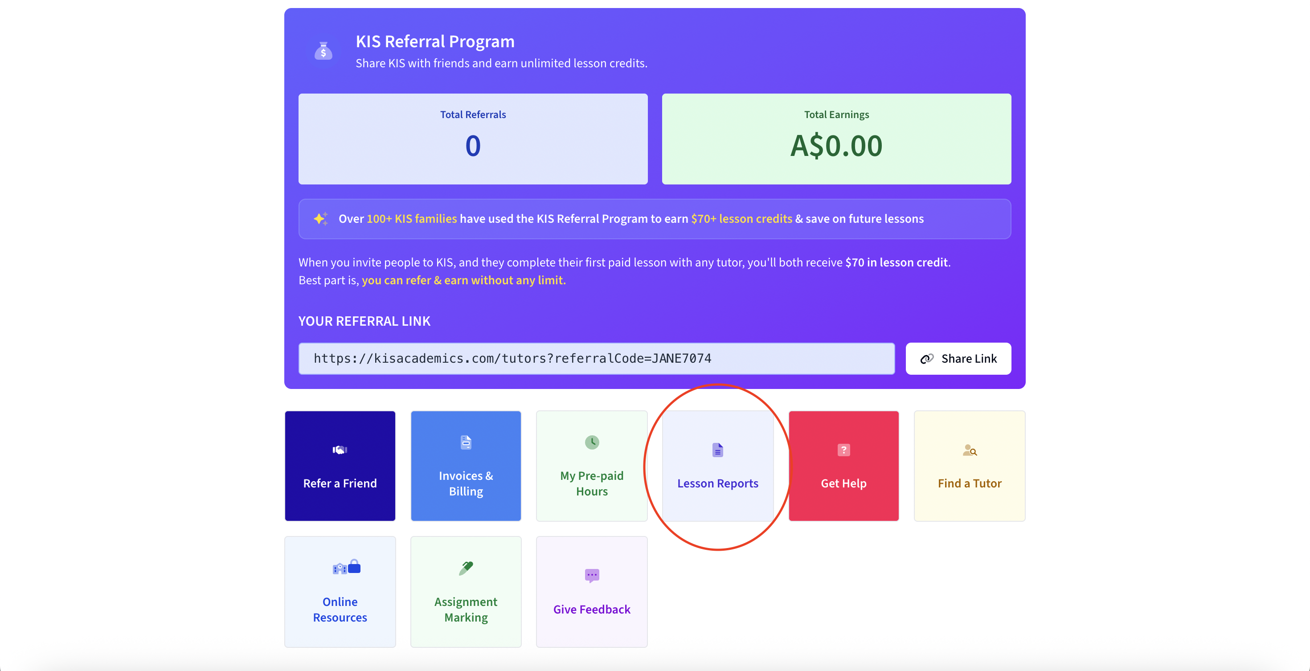This screenshot has width=1310, height=671.
Task: Click the KIS Referral Program heading
Action: pyautogui.click(x=435, y=41)
